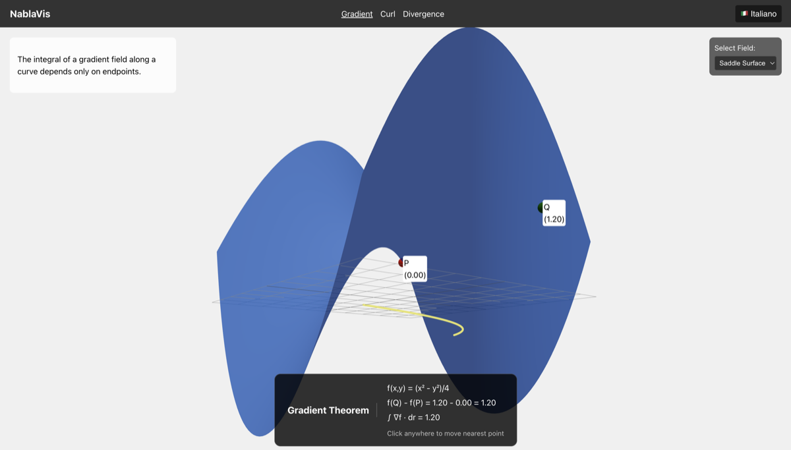The image size is (791, 450).
Task: Open the Divergence section
Action: tap(424, 14)
